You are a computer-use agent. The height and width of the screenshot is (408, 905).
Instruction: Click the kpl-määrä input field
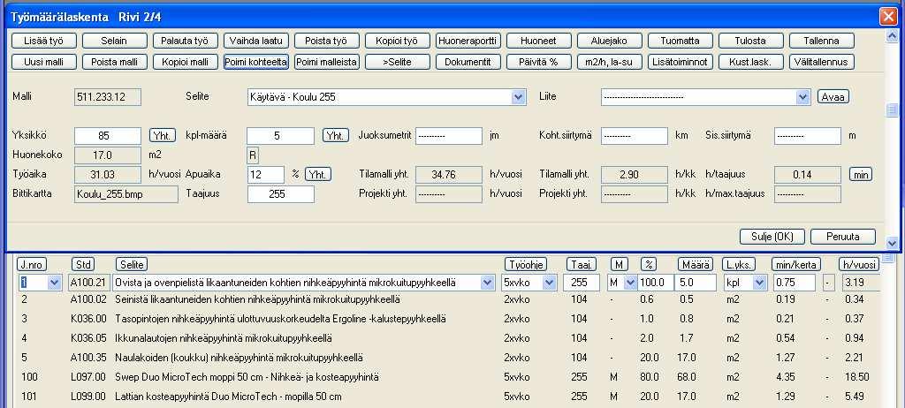(280, 136)
